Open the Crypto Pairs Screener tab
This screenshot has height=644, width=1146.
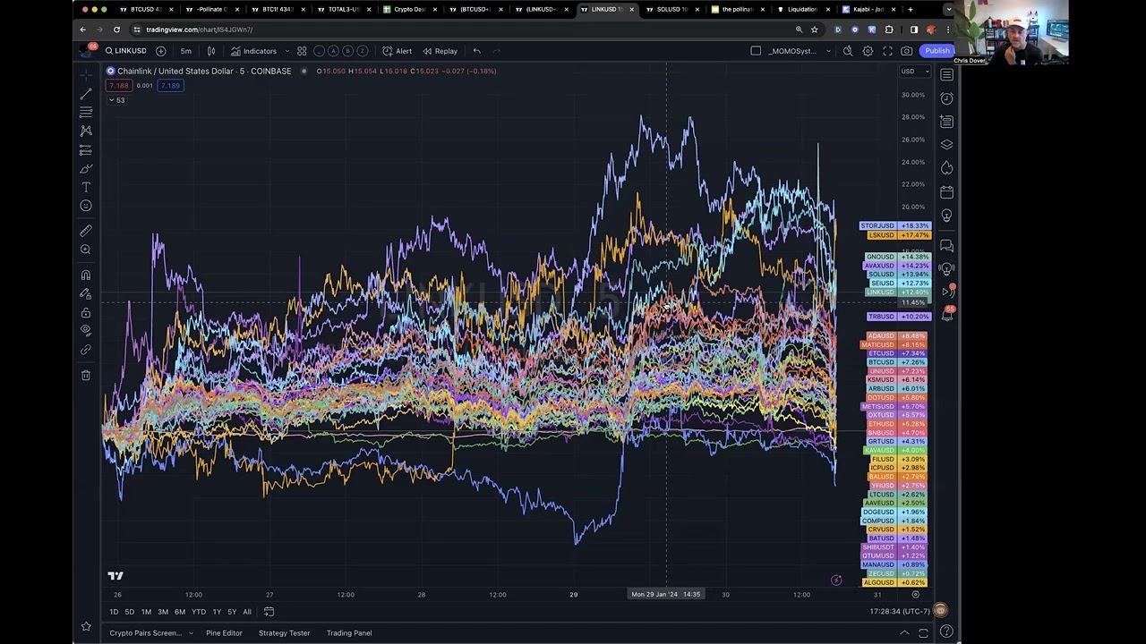[x=145, y=633]
